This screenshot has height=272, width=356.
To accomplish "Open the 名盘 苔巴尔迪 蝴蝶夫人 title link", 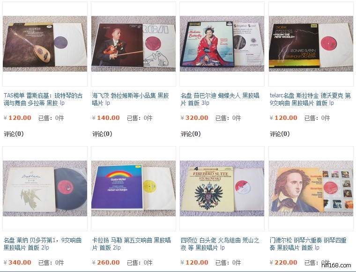I will [x=220, y=99].
